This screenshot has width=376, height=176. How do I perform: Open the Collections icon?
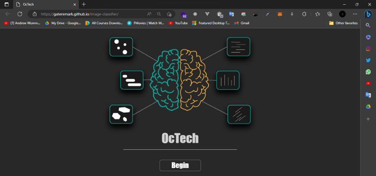click(330, 14)
